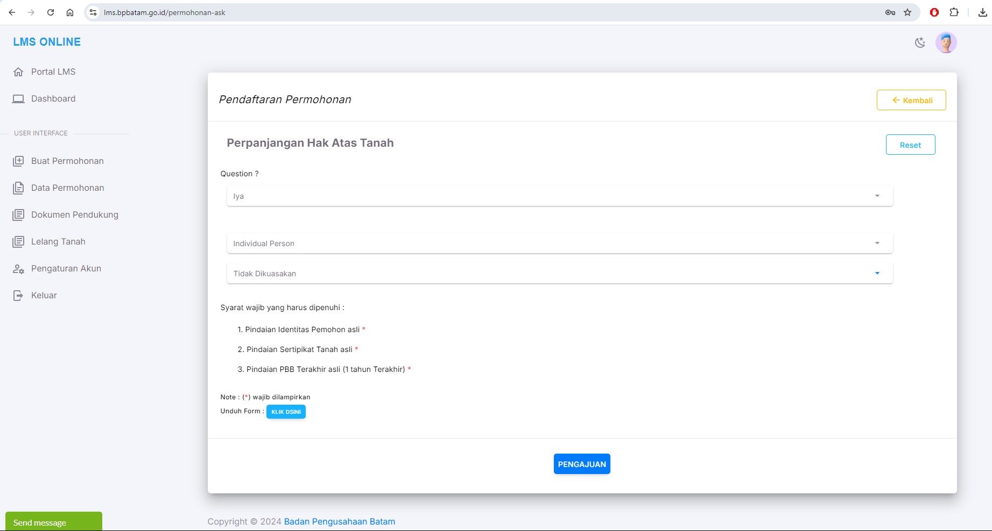Bookmark this page with the star icon

pos(907,12)
